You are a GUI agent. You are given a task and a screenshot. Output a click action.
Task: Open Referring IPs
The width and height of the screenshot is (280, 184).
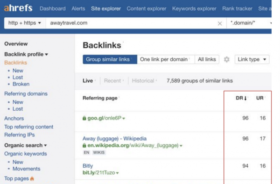coord(20,134)
